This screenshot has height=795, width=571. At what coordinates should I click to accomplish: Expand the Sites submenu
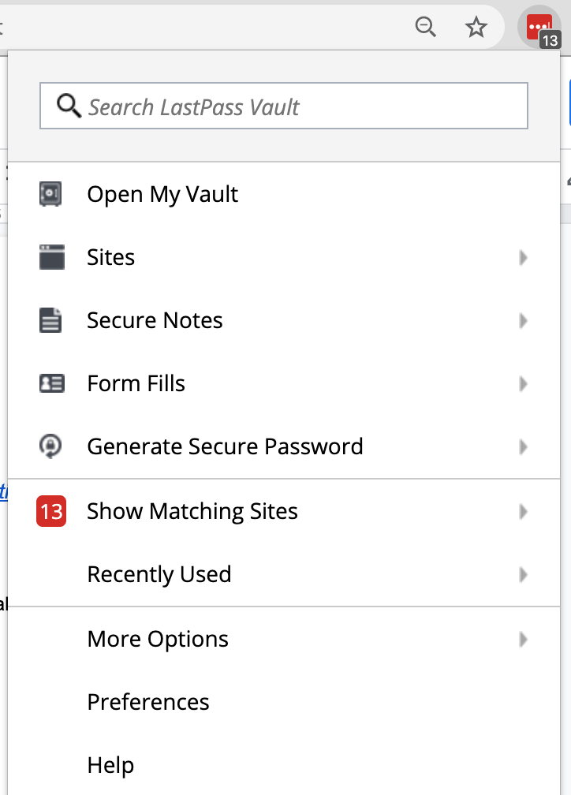point(523,258)
